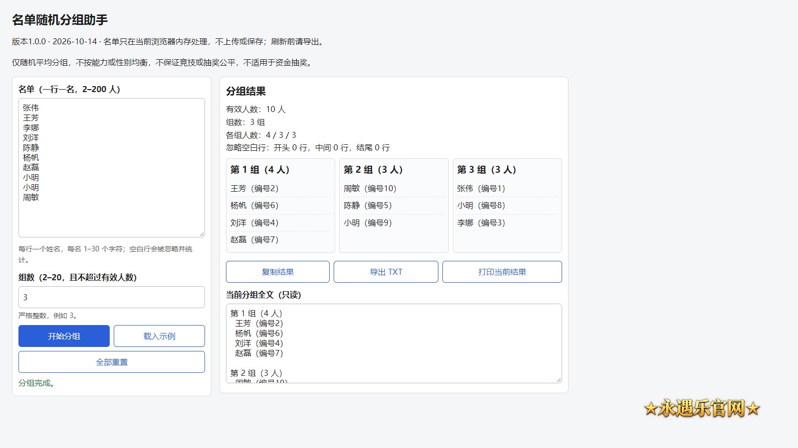Image resolution: width=798 pixels, height=448 pixels.
Task: Click the 第 2 组（3 人）heading
Action: click(x=373, y=170)
